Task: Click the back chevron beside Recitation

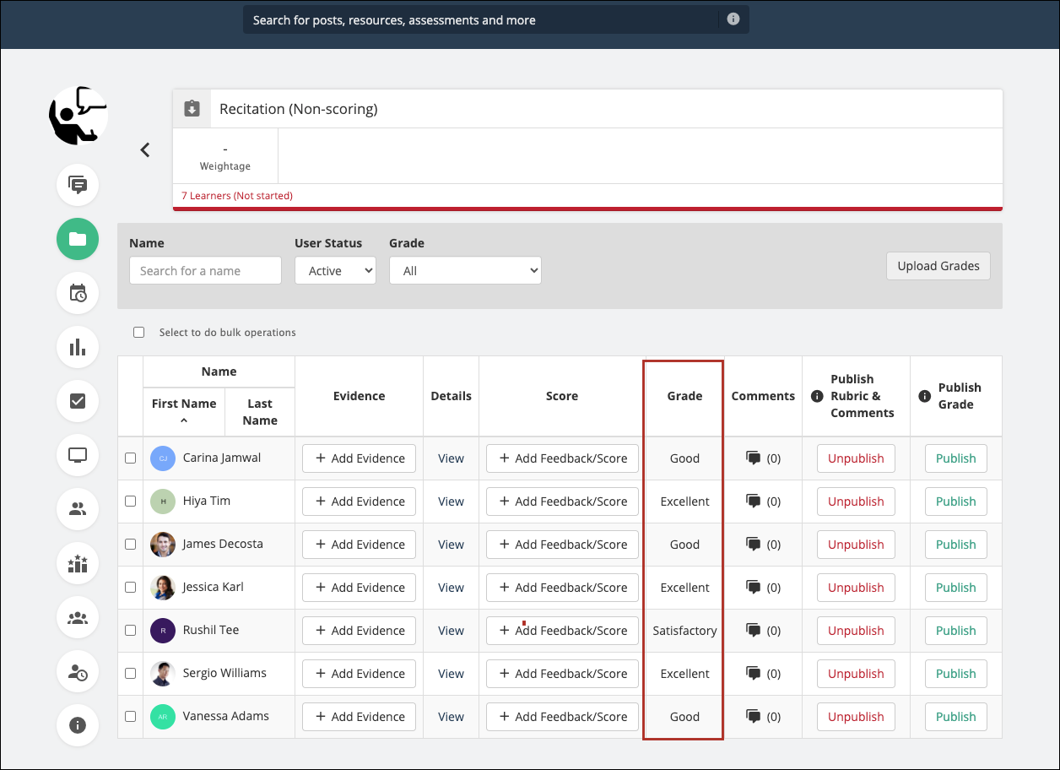Action: pyautogui.click(x=145, y=149)
